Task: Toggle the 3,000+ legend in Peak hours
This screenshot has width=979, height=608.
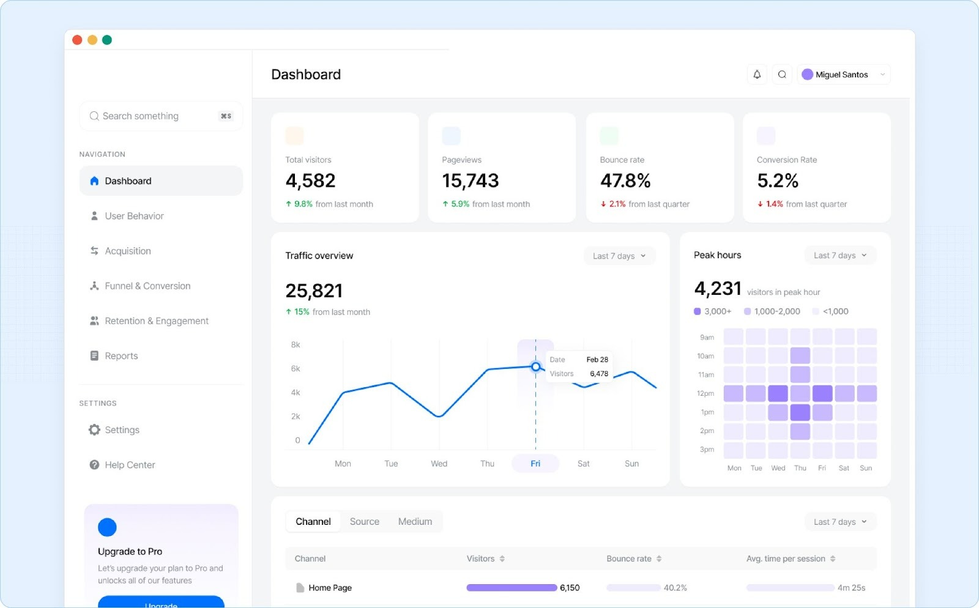Action: (712, 311)
